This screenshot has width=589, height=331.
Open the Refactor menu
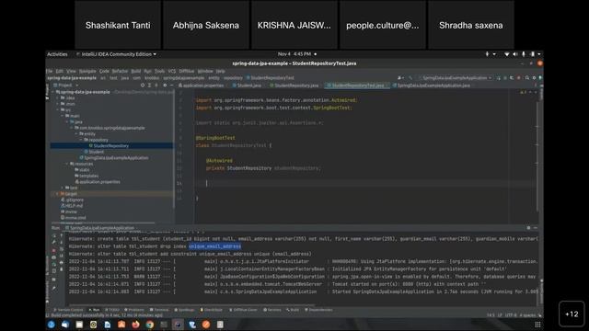pyautogui.click(x=120, y=71)
